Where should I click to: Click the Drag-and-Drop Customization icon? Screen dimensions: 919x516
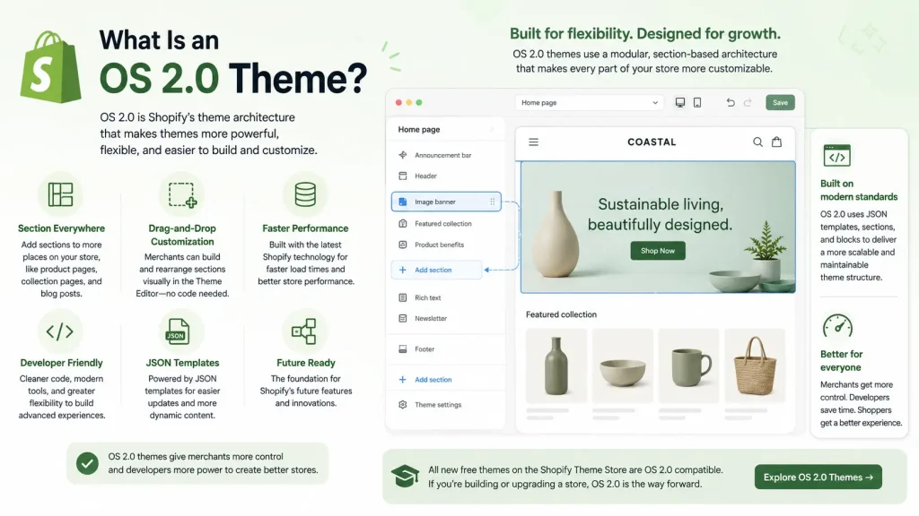pyautogui.click(x=182, y=194)
